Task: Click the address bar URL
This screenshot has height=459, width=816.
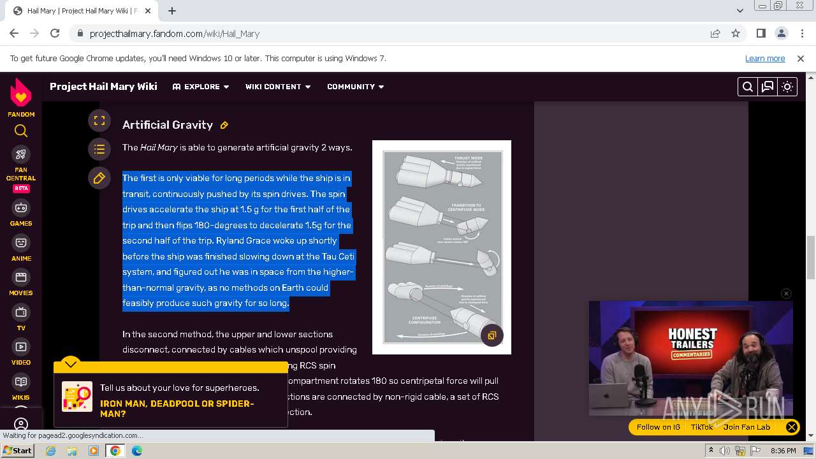Action: coord(175,34)
